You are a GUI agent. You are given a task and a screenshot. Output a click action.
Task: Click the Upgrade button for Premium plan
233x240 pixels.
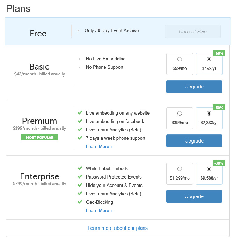point(194,141)
